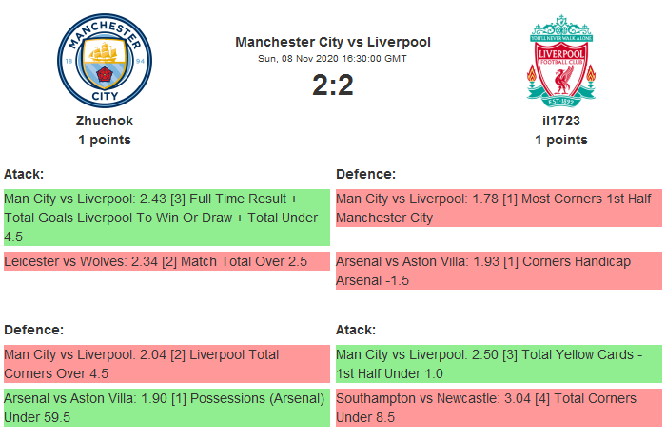
Task: Click Zhuchok's 1 points label
Action: pyautogui.click(x=105, y=140)
